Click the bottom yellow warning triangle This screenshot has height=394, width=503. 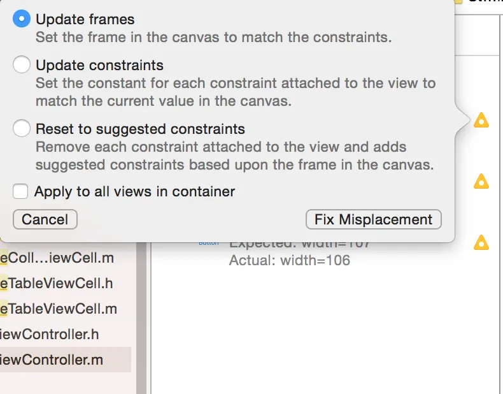click(x=481, y=242)
